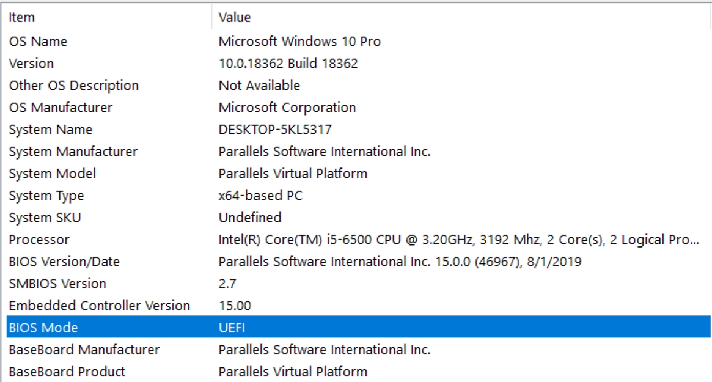Click the Intel Core i5-6500 processor value
This screenshot has width=712, height=382.
[x=458, y=240]
